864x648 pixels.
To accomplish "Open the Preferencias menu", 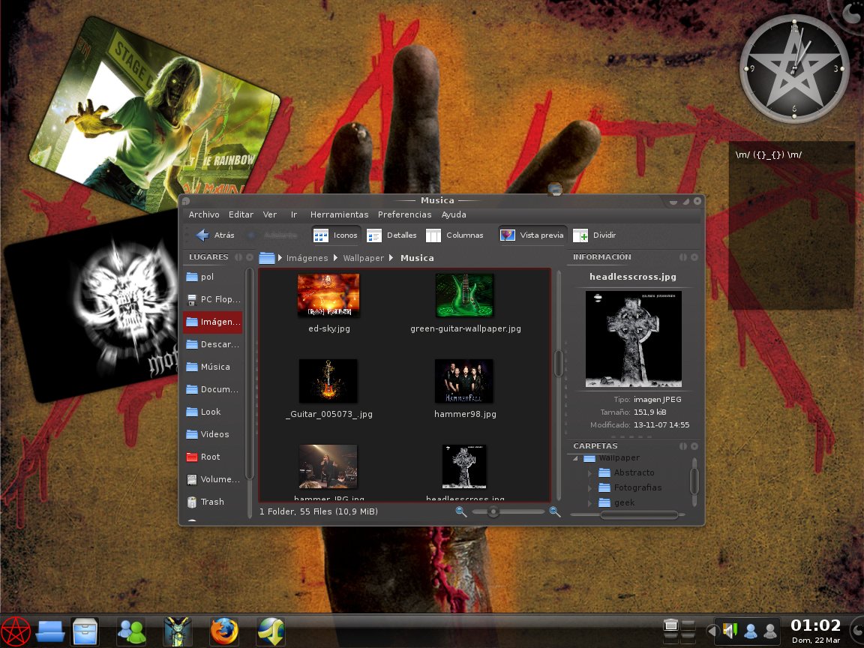I will pos(404,215).
